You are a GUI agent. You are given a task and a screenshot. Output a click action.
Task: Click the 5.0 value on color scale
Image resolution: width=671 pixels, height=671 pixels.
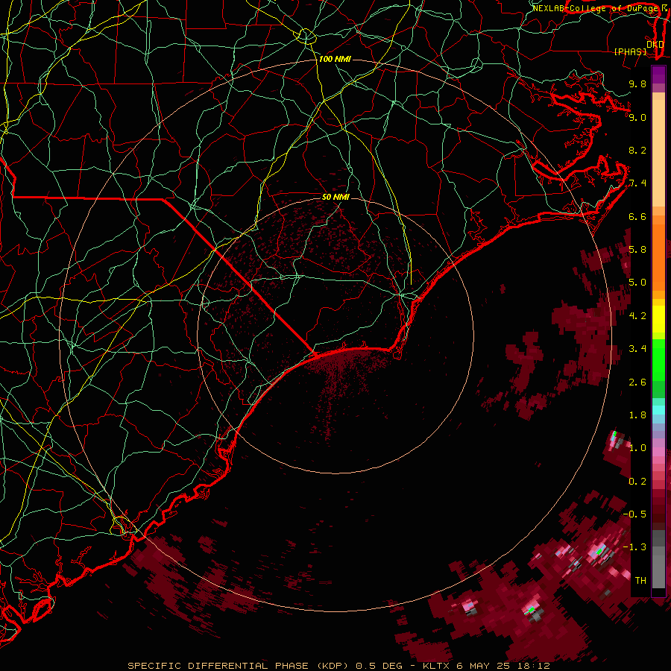(x=637, y=283)
